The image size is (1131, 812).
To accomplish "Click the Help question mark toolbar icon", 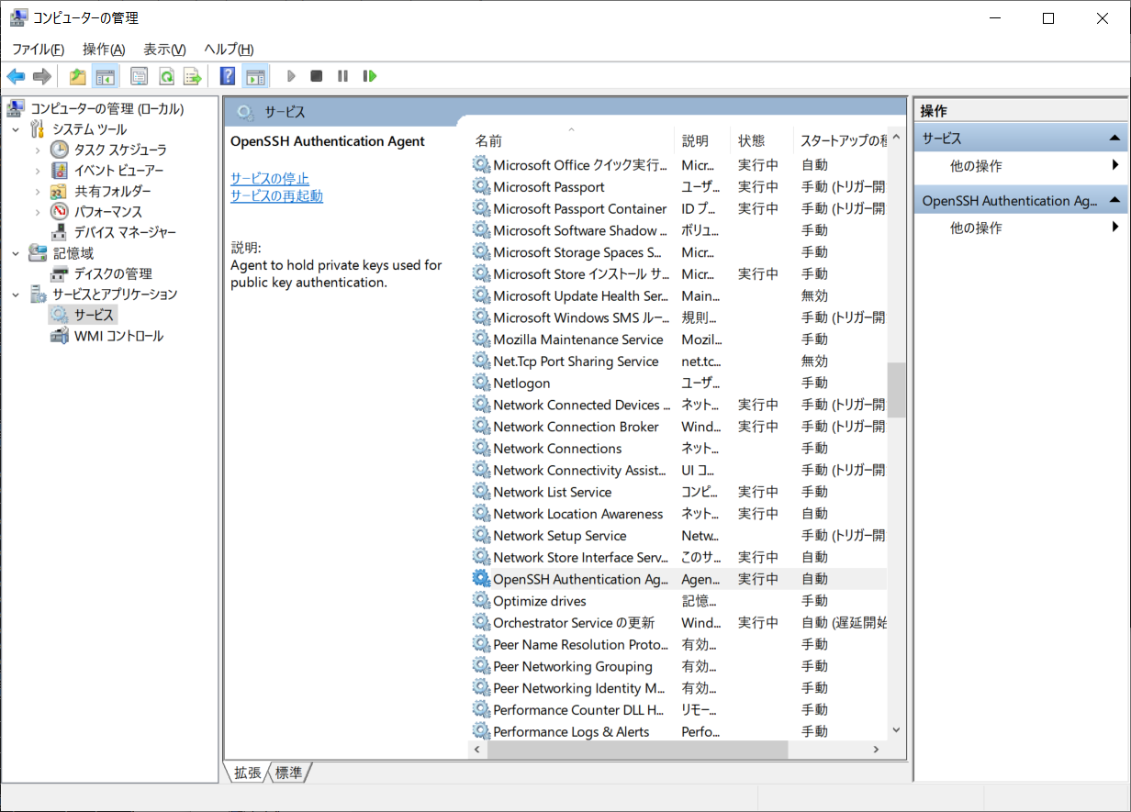I will 228,76.
